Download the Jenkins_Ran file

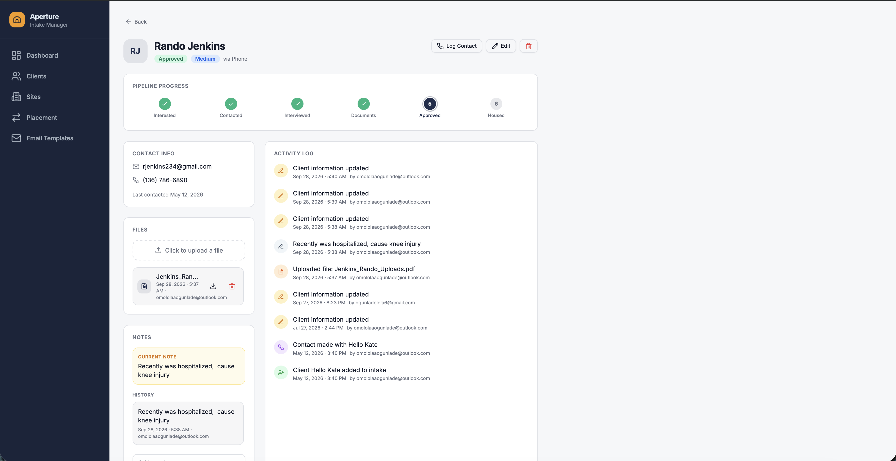(x=213, y=286)
